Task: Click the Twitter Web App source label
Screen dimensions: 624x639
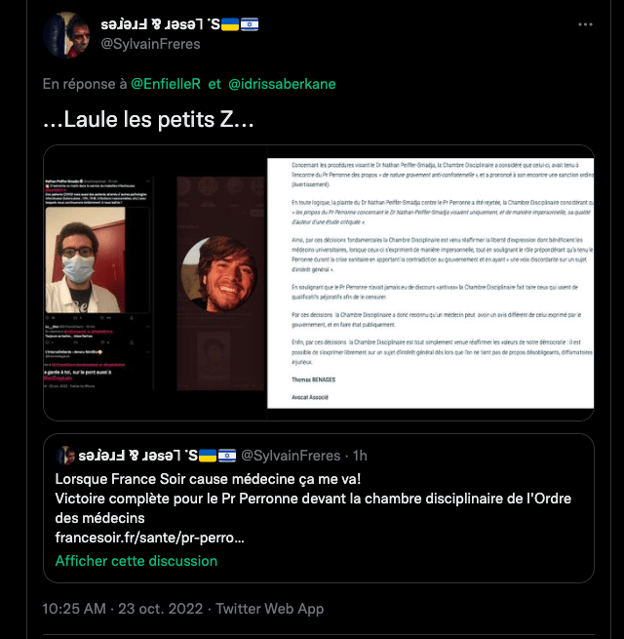Action: (270, 609)
